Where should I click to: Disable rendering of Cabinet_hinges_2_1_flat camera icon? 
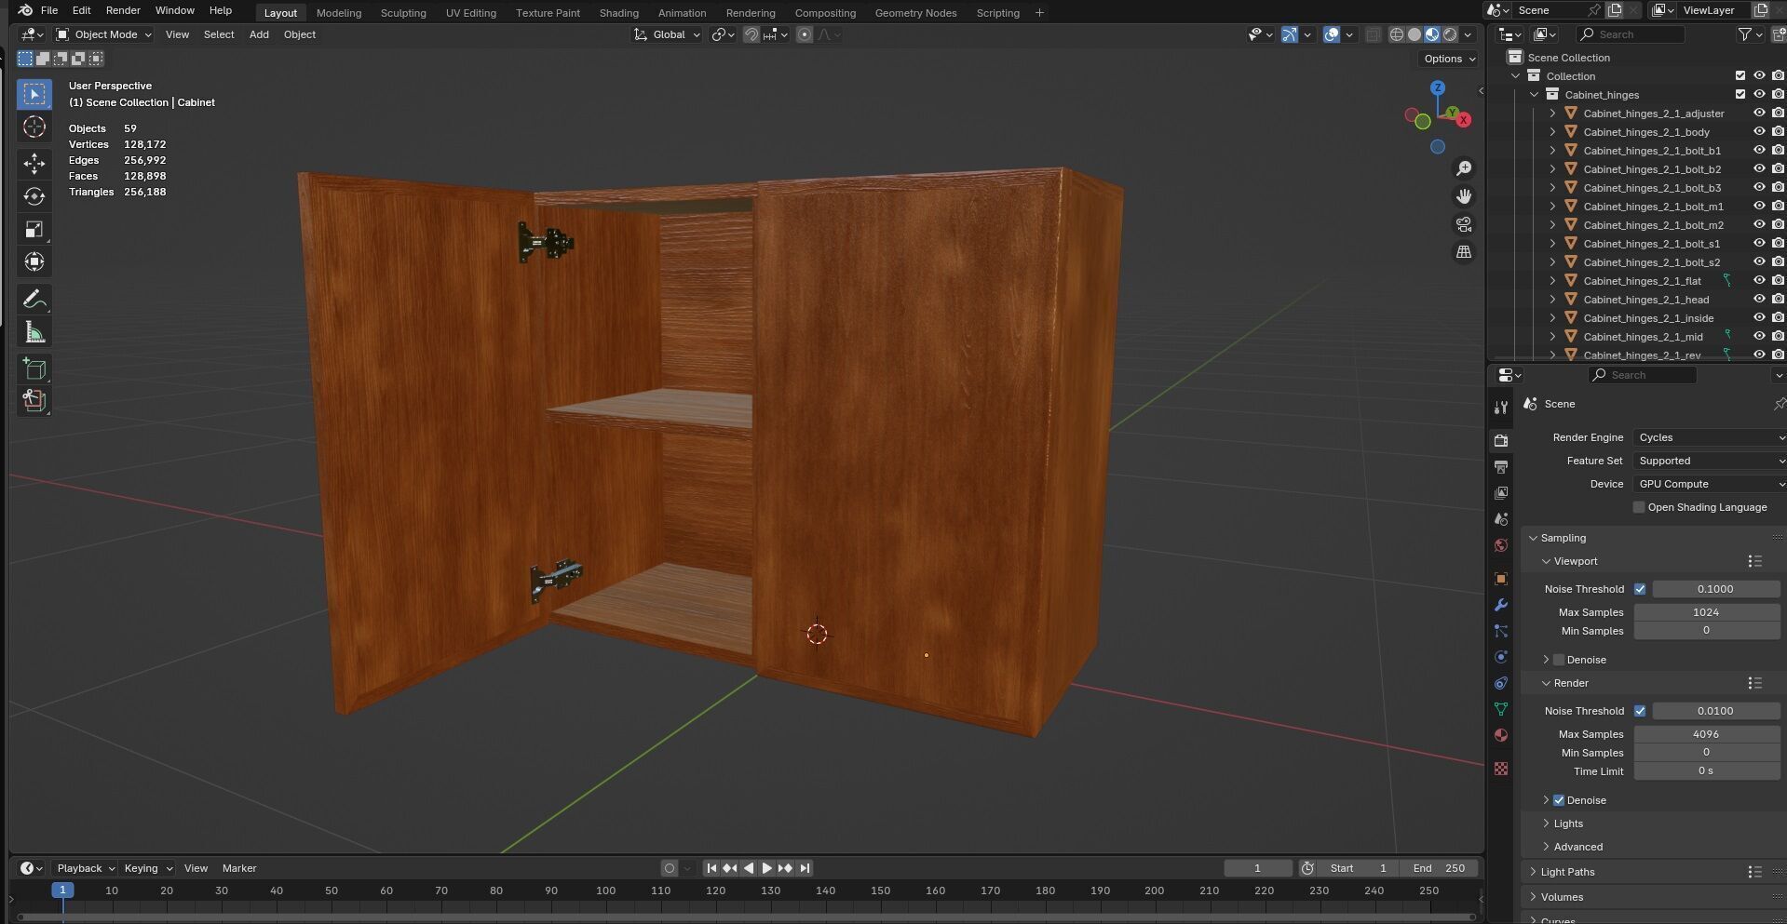[1778, 281]
